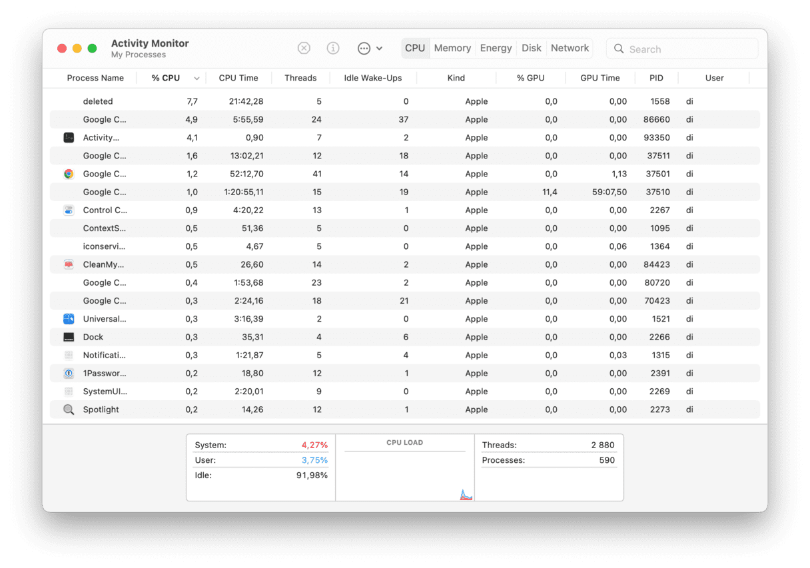Screen dimensions: 810x568
Task: Select the 'deleted' process row
Action: pos(405,101)
